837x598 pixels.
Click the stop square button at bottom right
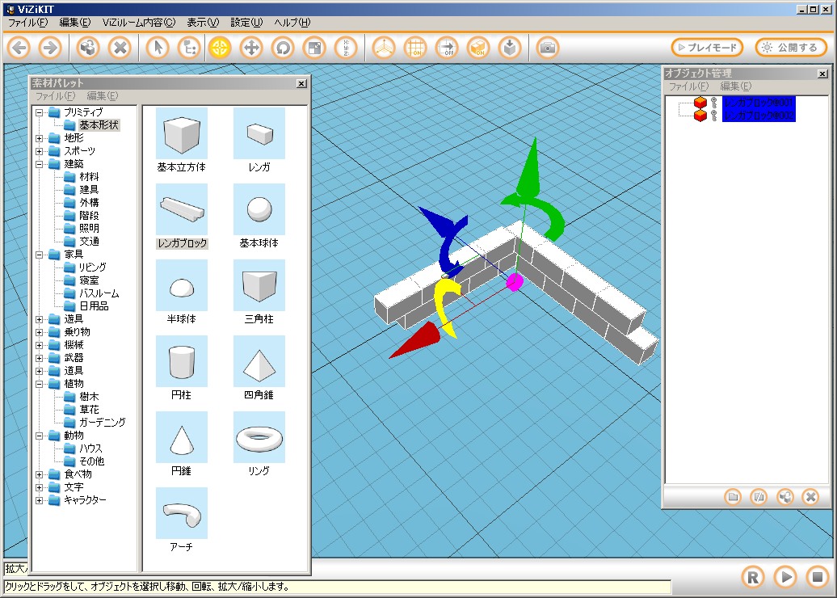tap(818, 577)
